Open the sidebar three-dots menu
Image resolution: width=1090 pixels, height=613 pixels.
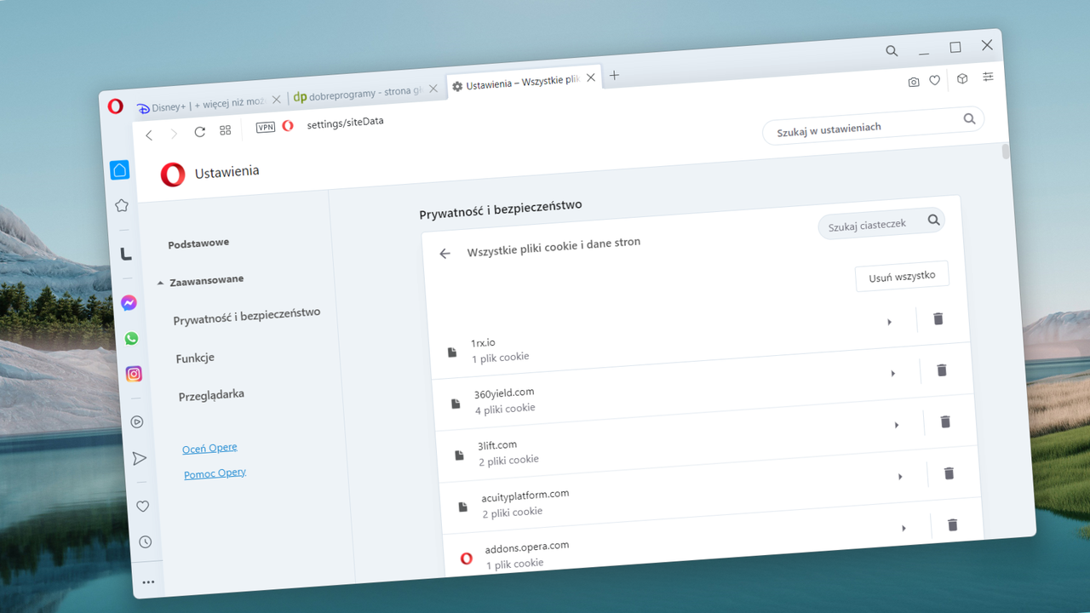[149, 582]
